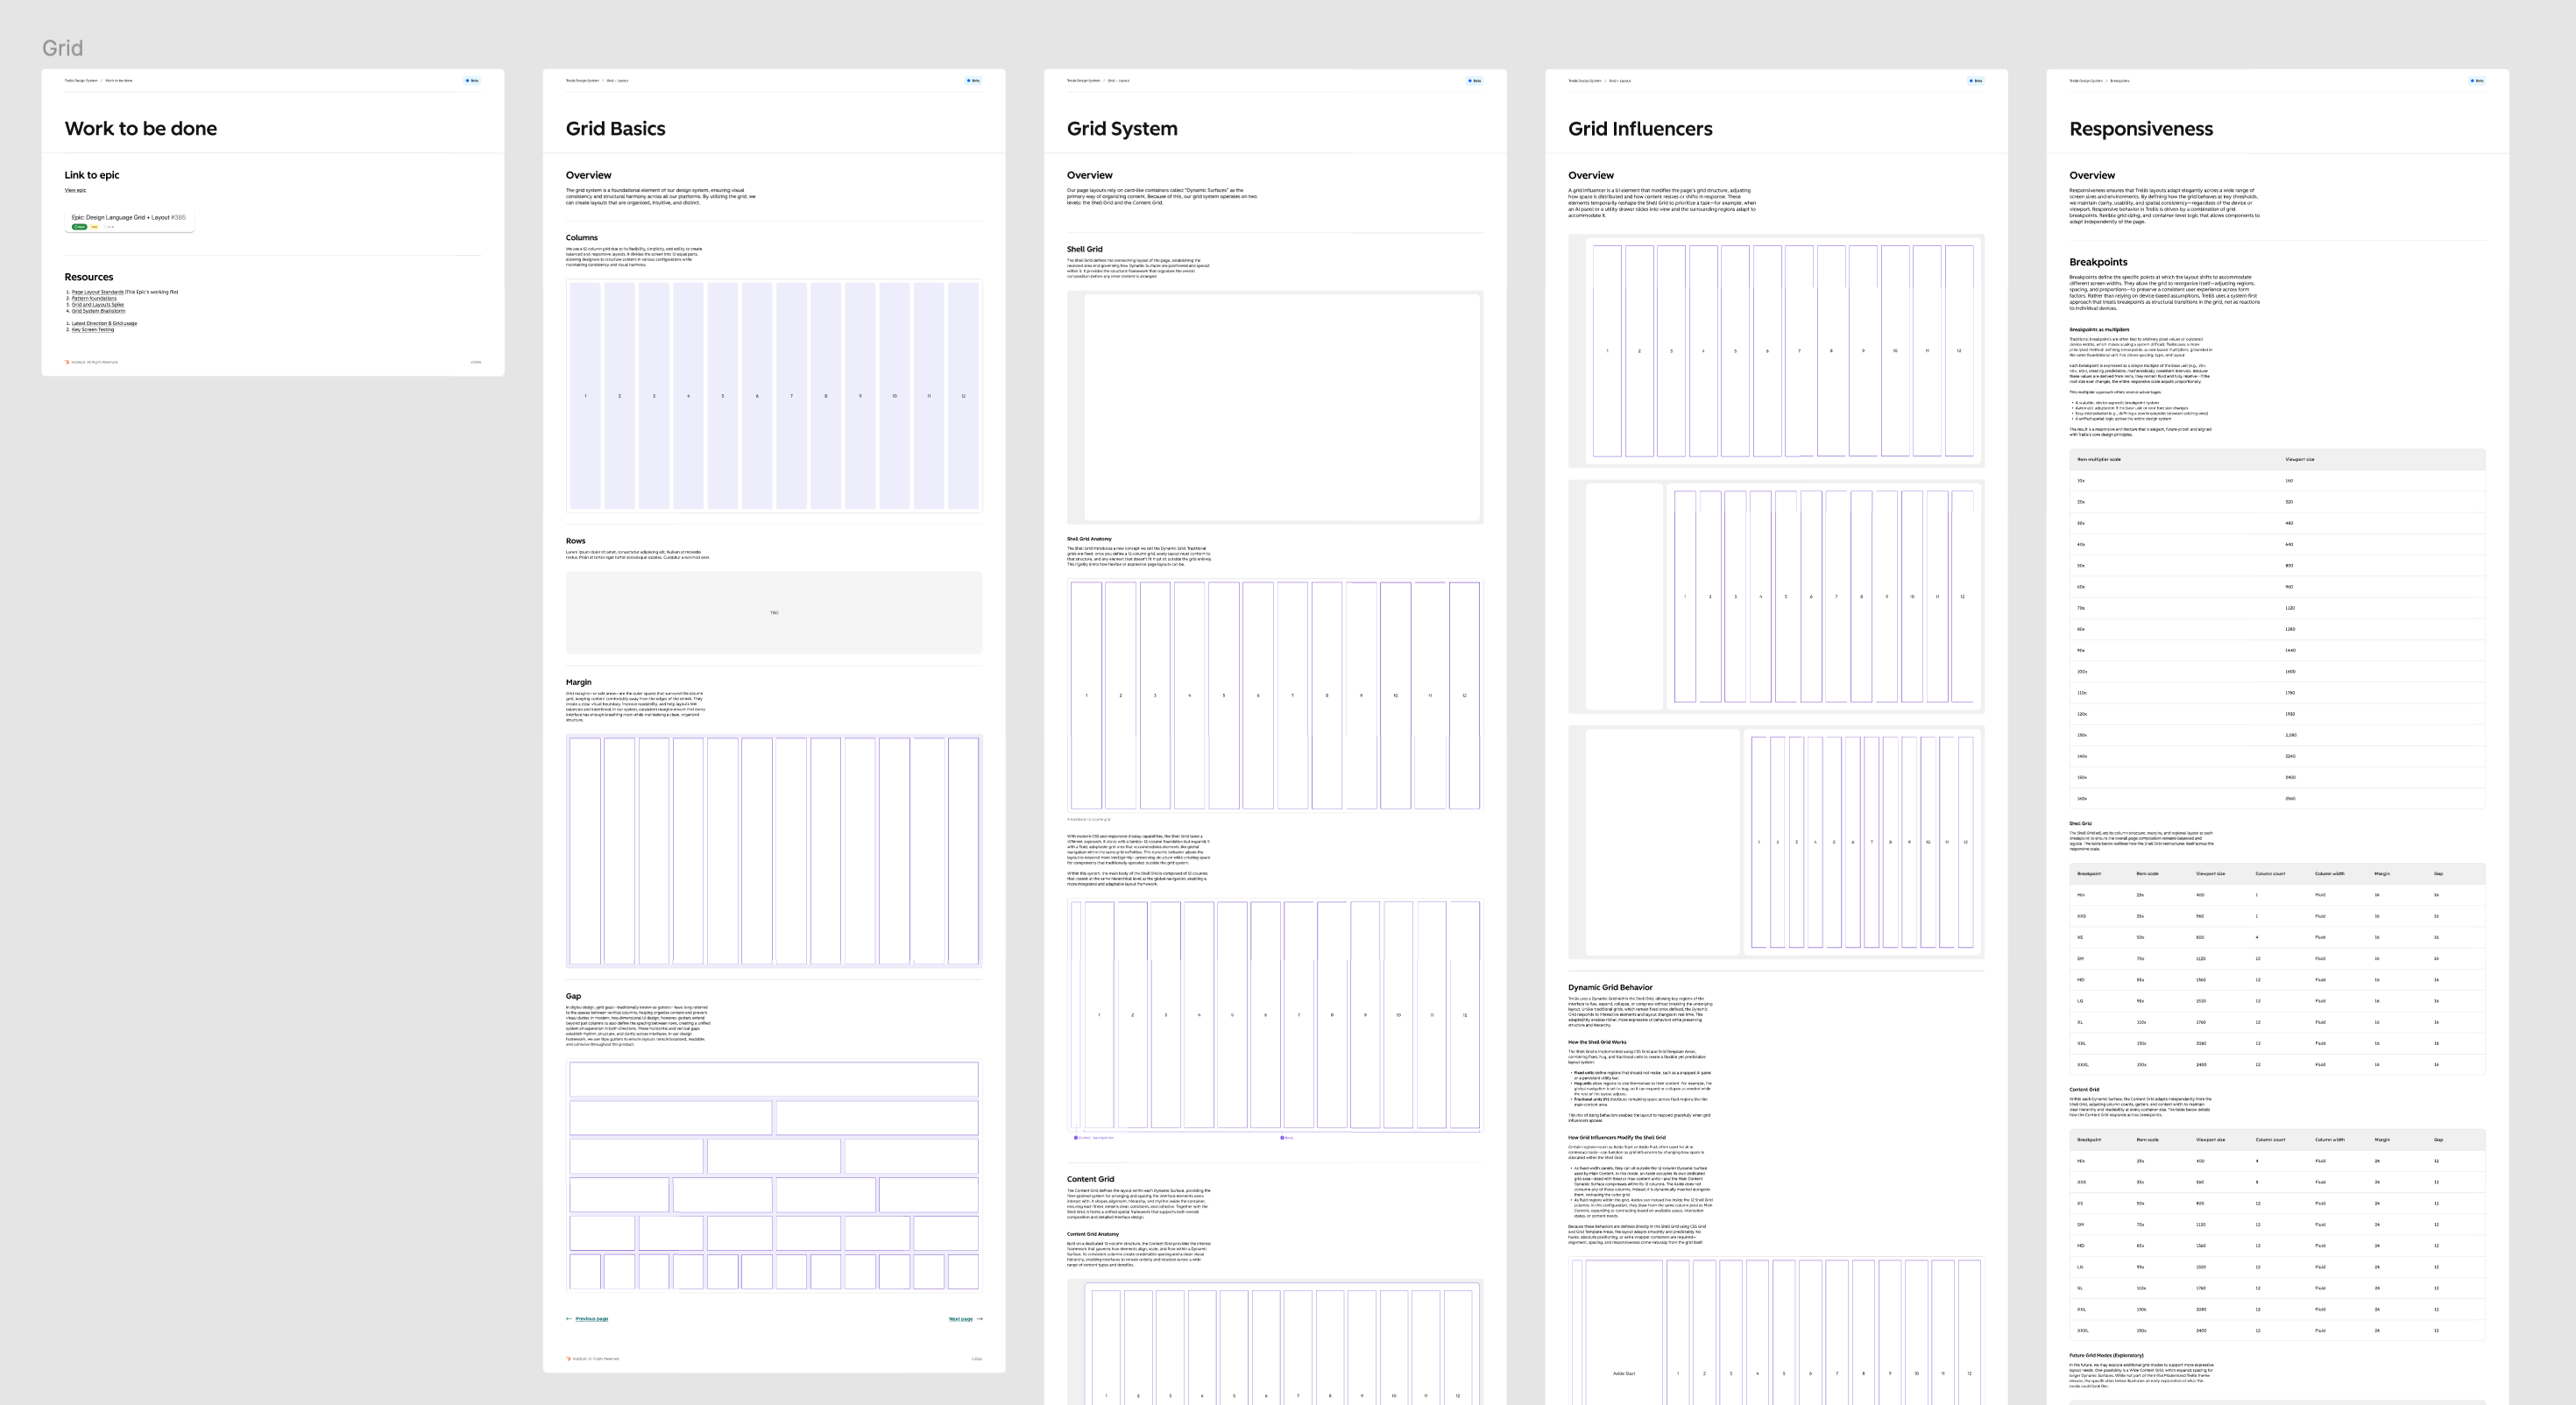2576x1405 pixels.
Task: Open the View epic link
Action: pos(75,190)
